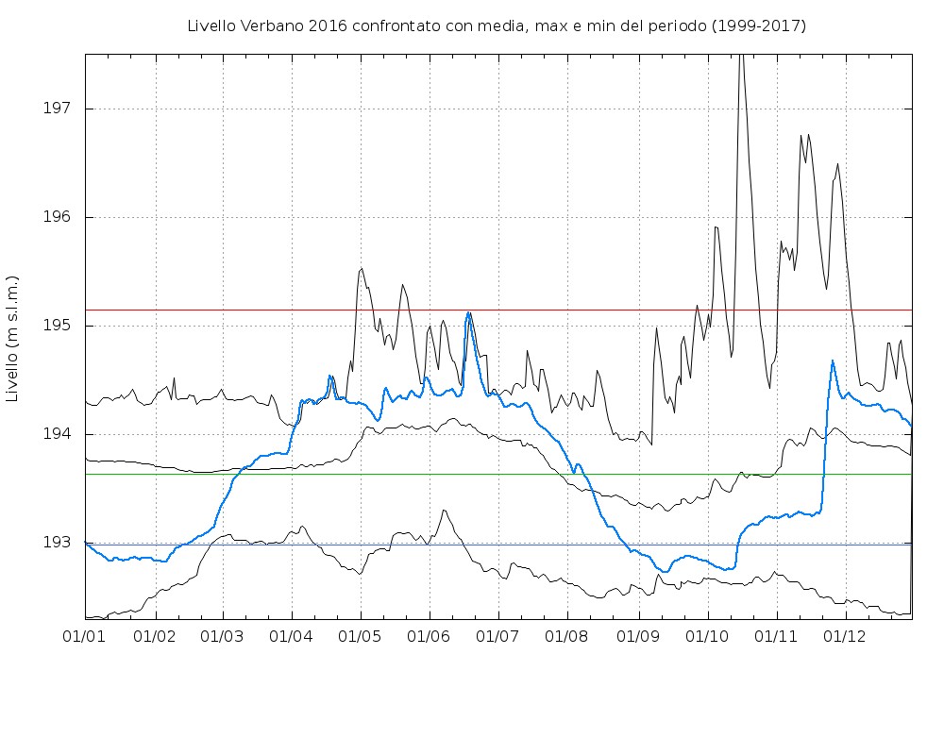The width and height of the screenshot is (944, 755).
Task: Click the chart title "Livello Verbano 2016 confrontato…"
Action: pyautogui.click(x=497, y=26)
